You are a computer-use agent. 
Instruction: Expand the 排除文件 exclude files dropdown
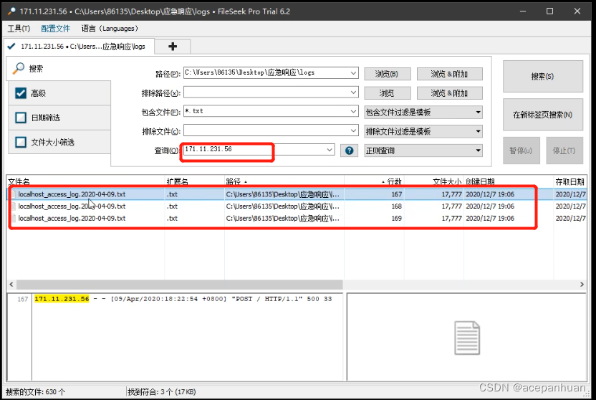(353, 130)
